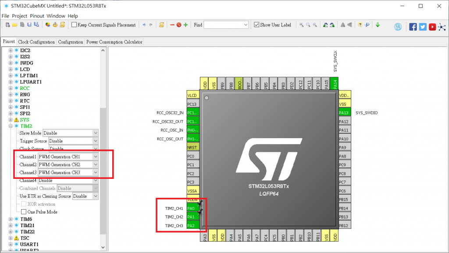Open the Find combo box

226,25
